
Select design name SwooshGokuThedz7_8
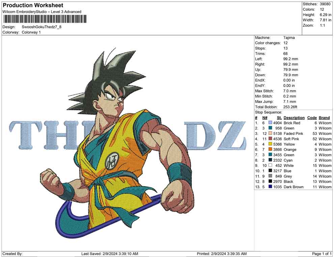(x=41, y=27)
